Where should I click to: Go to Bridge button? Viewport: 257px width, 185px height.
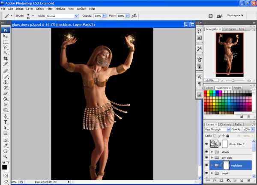coord(219,16)
